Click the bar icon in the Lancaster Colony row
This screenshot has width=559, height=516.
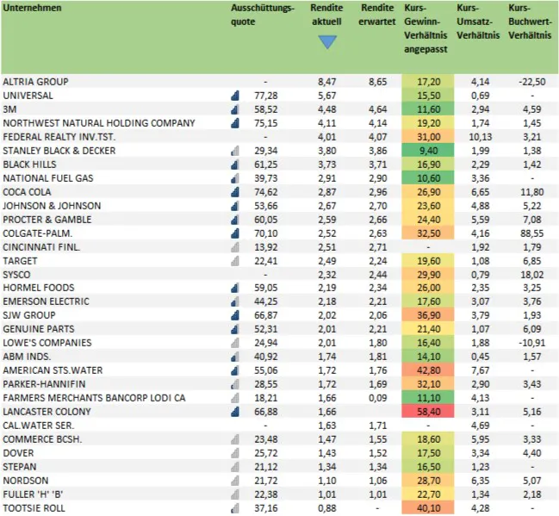(x=234, y=412)
